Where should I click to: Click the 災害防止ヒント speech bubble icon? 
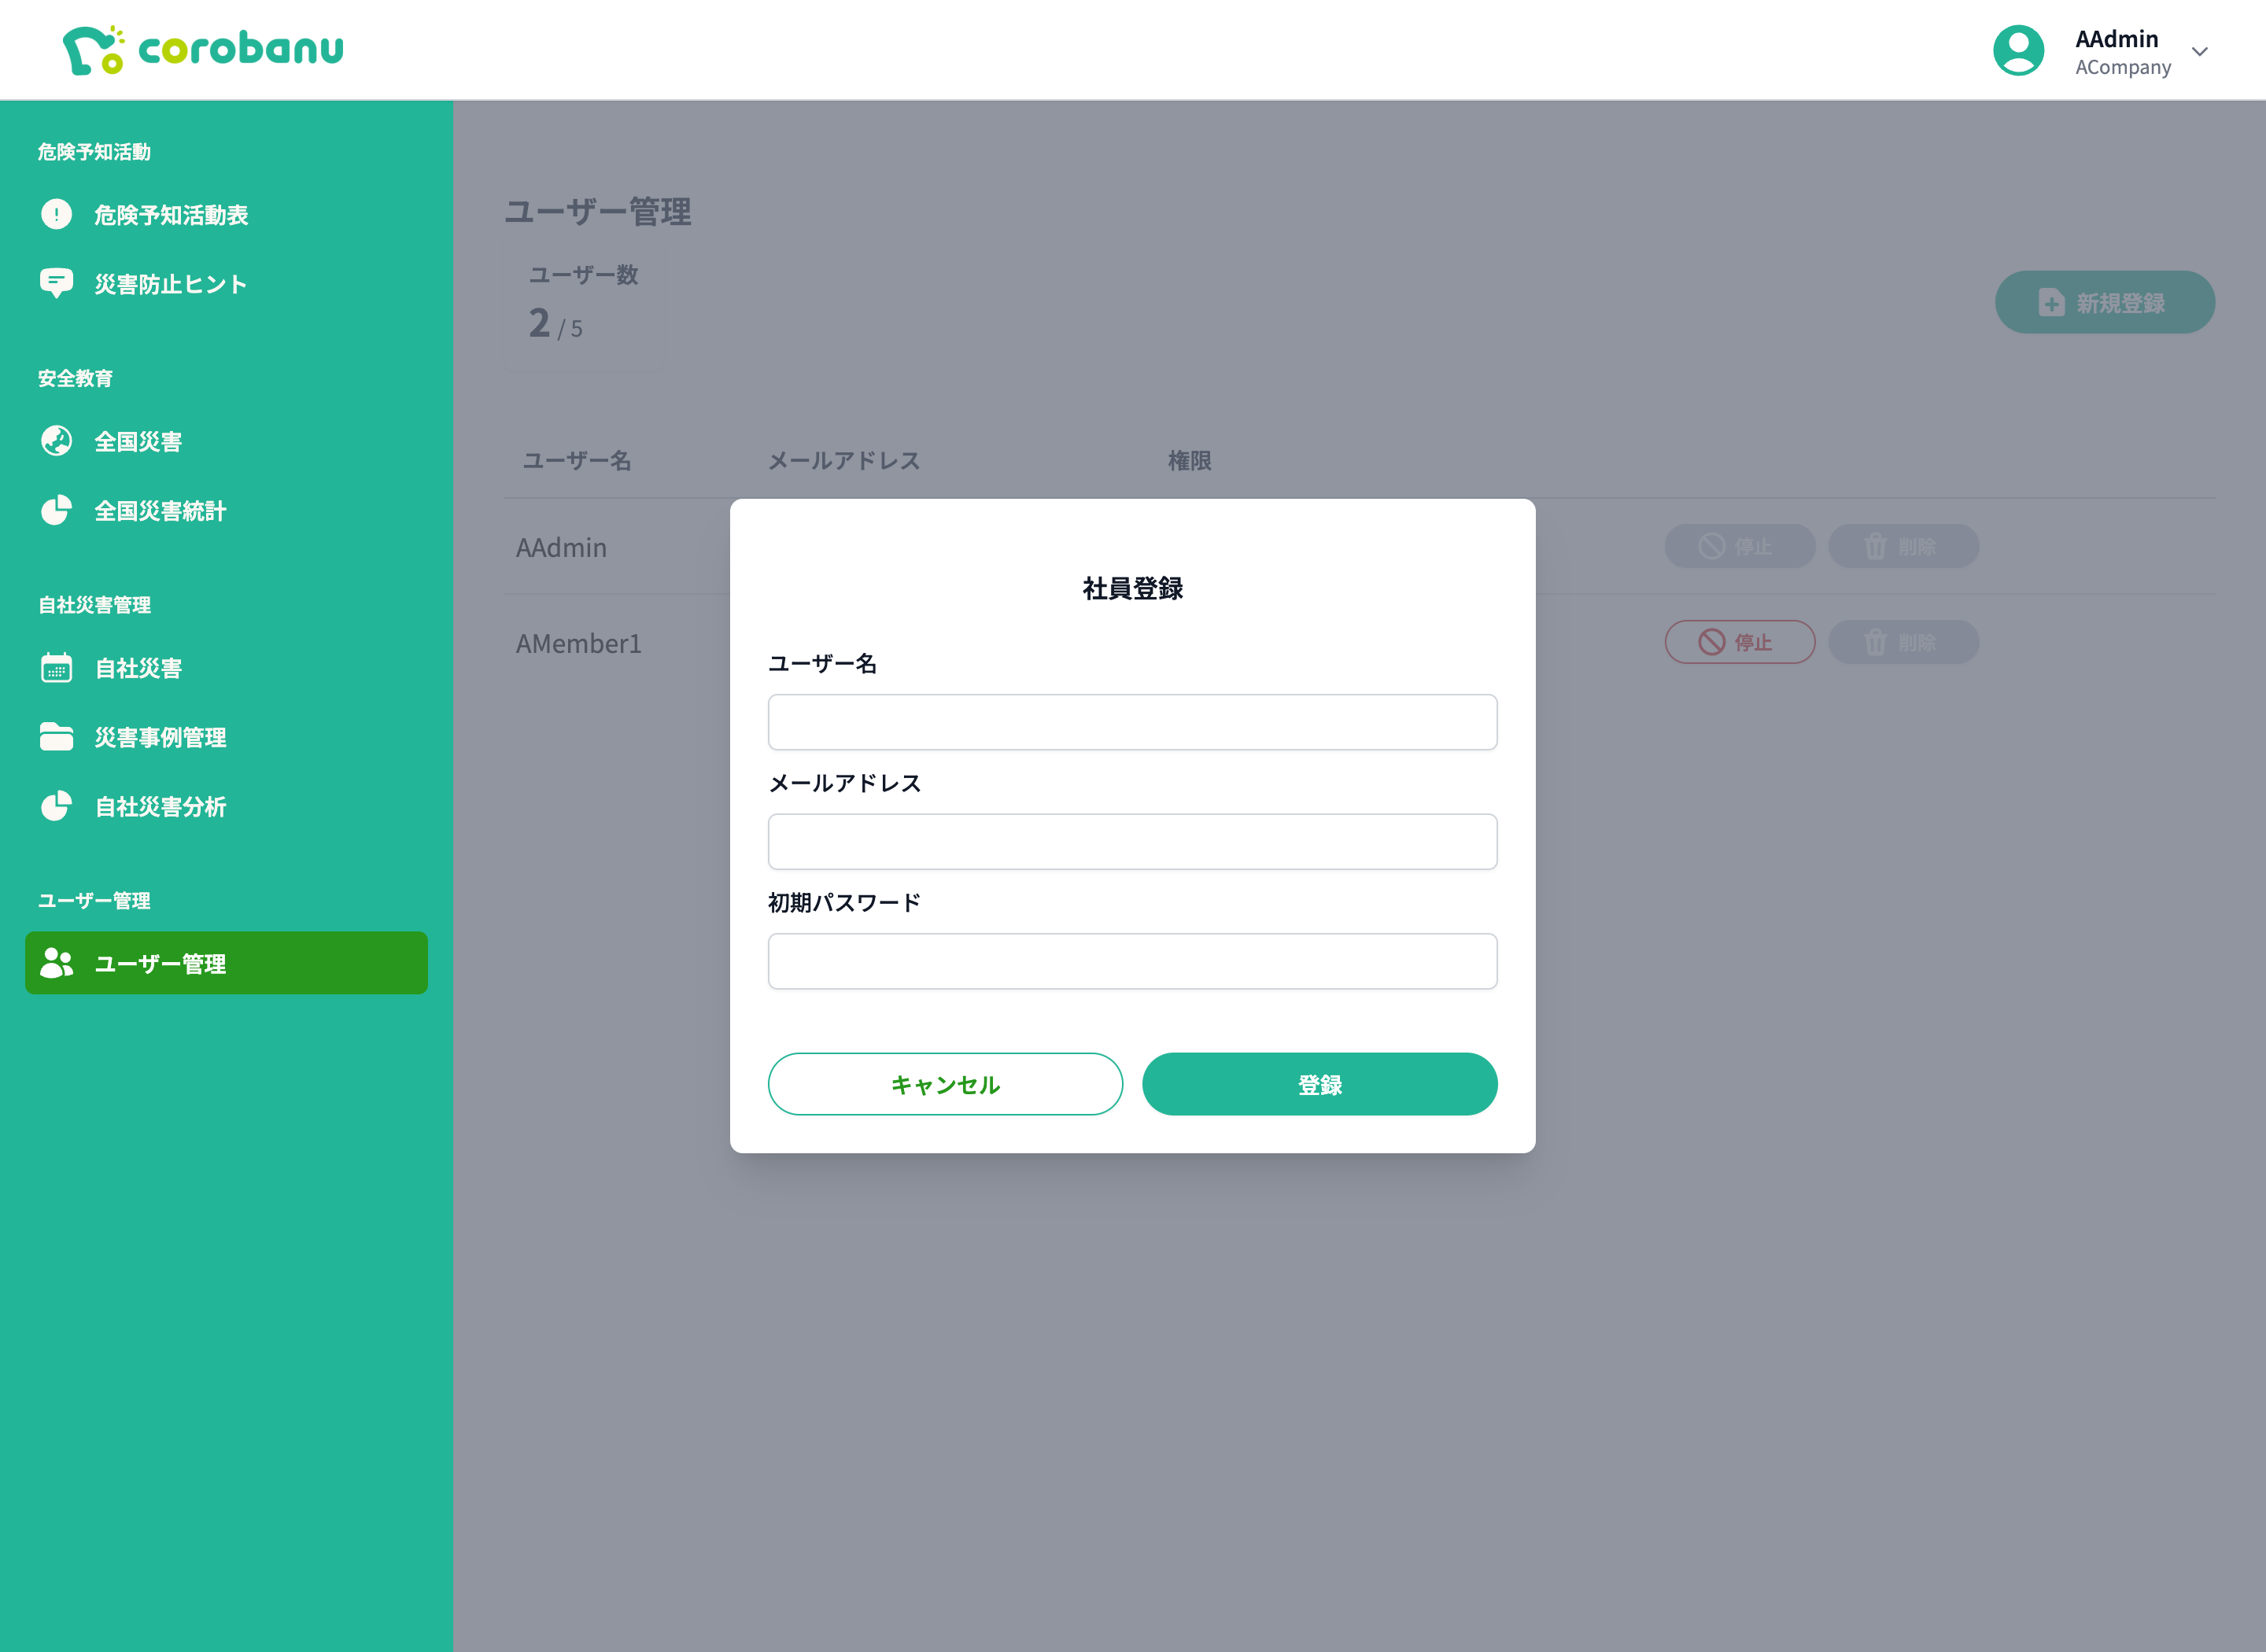[56, 283]
